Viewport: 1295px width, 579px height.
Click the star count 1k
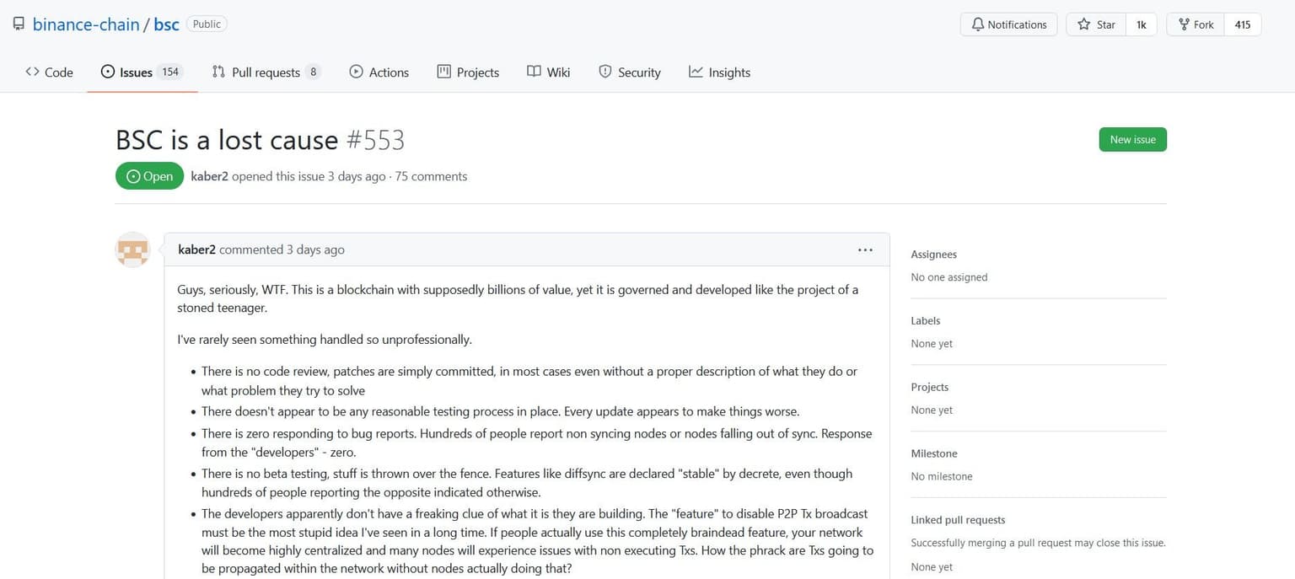click(1142, 24)
